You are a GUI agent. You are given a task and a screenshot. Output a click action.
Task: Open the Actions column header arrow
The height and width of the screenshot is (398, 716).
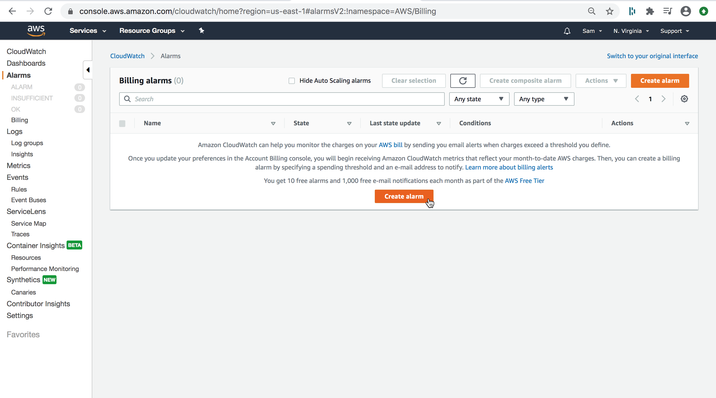[687, 123]
